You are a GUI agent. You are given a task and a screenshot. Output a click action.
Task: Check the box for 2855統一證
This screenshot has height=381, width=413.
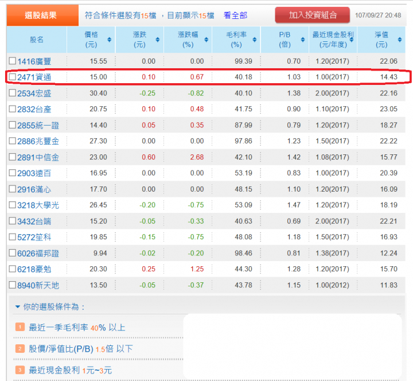point(13,125)
